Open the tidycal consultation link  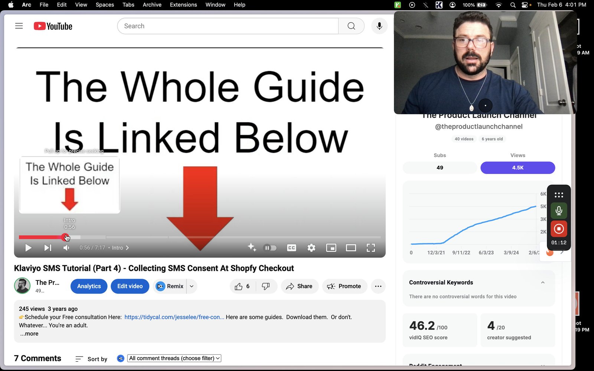(174, 317)
